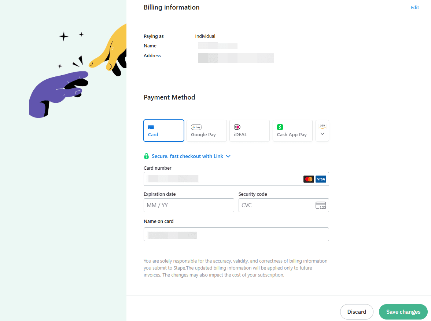
Task: Click the Security code CVC field
Action: 275,205
